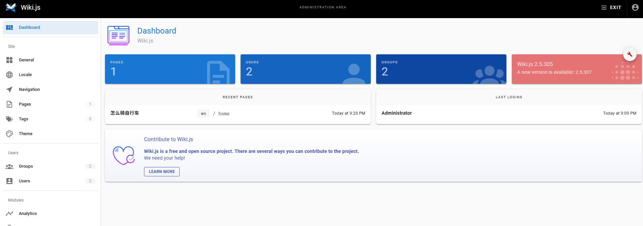Click the blue Pages count card
The height and width of the screenshot is (226, 643).
(x=170, y=69)
